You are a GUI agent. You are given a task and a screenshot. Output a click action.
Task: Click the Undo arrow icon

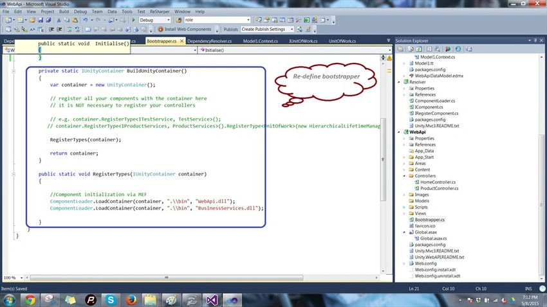coord(85,20)
